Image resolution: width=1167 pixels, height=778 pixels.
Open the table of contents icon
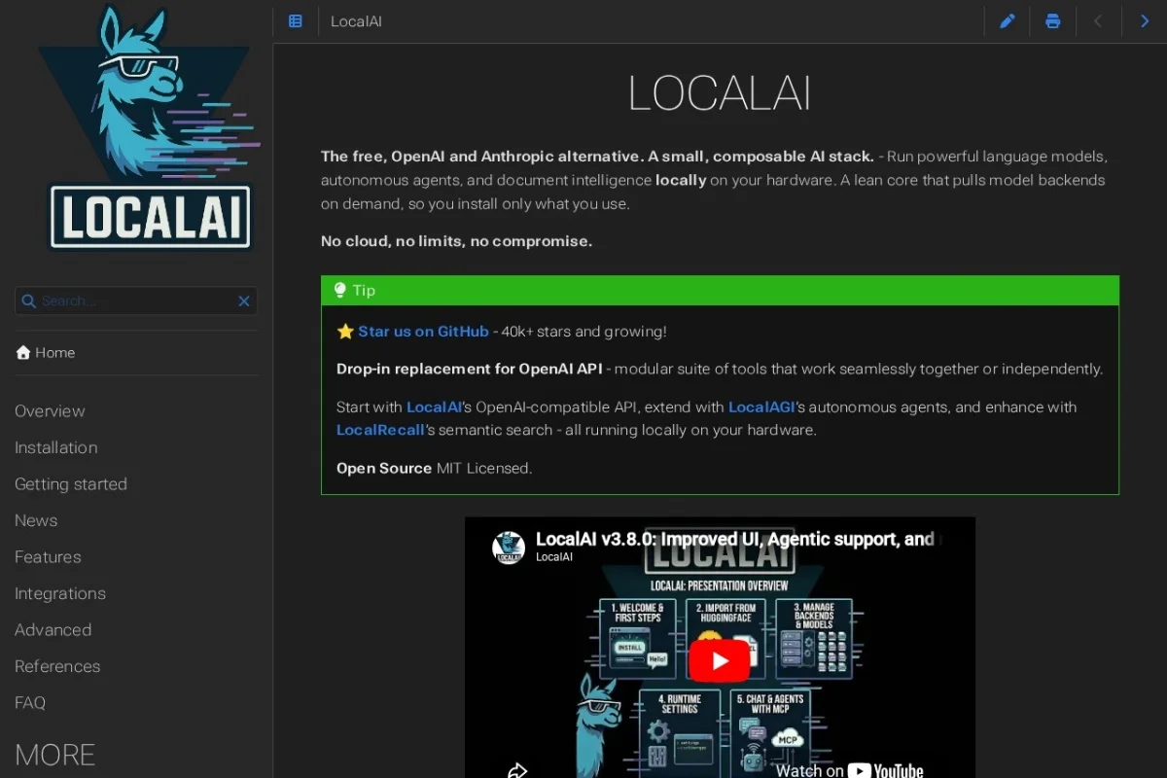296,21
